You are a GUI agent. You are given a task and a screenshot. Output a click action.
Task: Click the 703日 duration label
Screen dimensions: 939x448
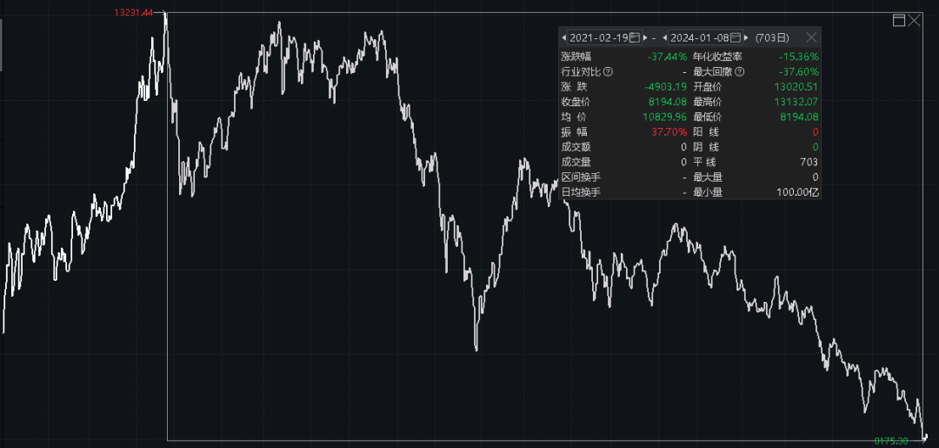[772, 37]
